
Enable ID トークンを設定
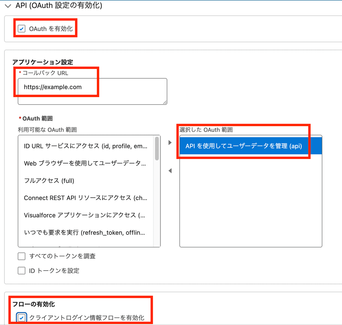pos(21,271)
